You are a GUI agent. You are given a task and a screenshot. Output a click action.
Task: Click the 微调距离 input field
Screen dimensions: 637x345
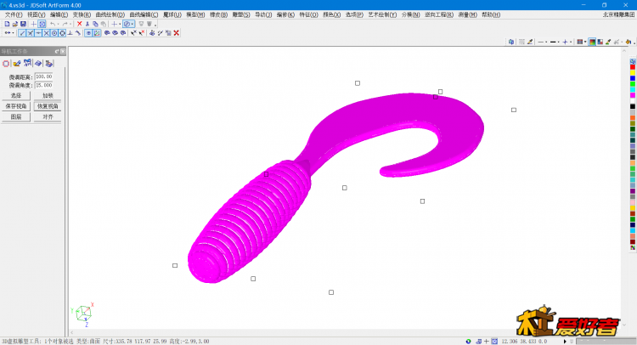44,77
